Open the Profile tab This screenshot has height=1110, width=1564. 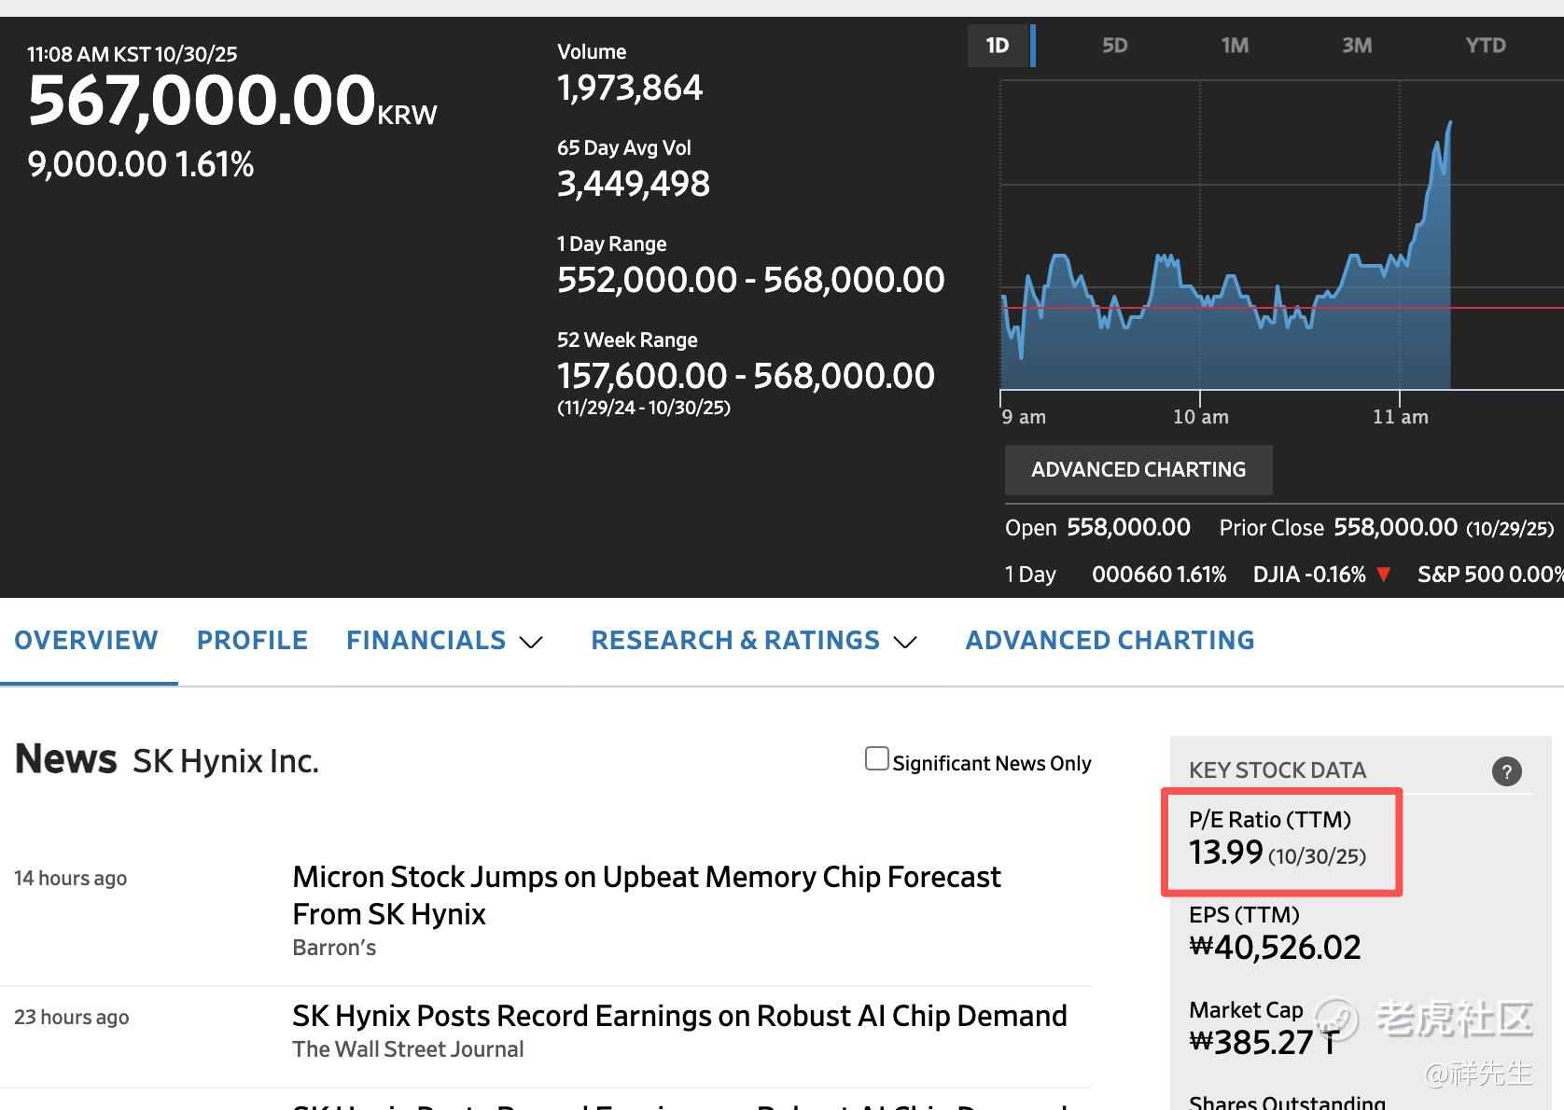click(x=252, y=641)
